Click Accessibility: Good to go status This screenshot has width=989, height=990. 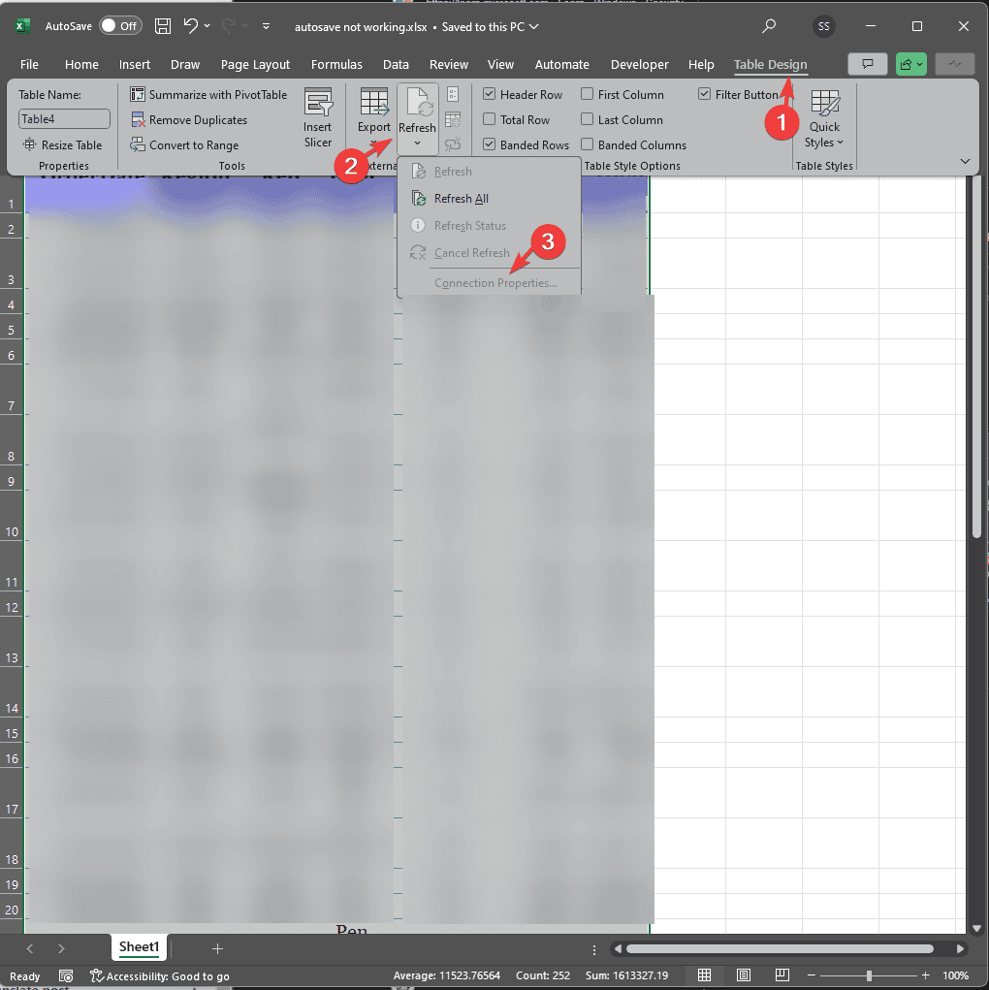tap(160, 976)
